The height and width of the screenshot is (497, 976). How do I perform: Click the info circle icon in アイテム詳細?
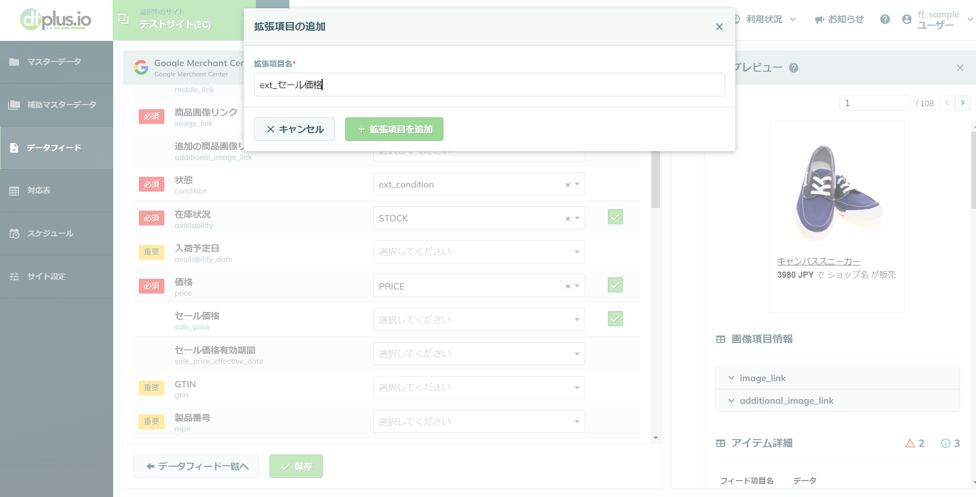point(946,443)
